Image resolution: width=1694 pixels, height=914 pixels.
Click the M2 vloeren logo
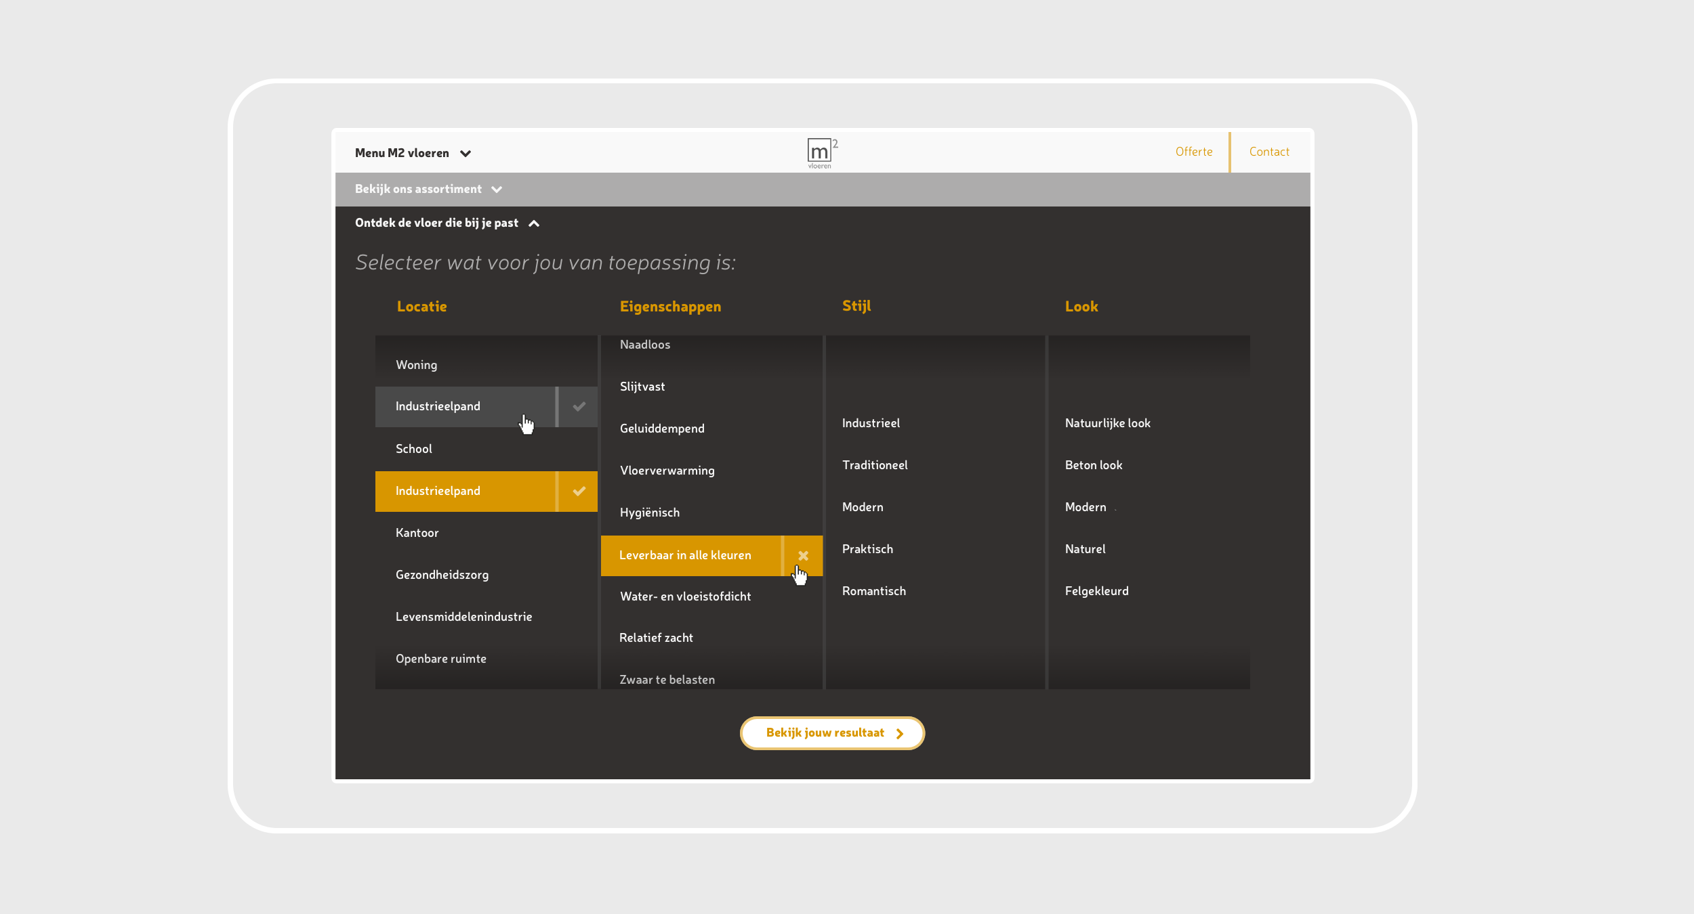(821, 153)
